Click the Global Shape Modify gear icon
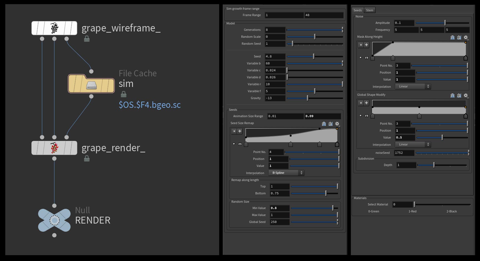 pyautogui.click(x=466, y=96)
